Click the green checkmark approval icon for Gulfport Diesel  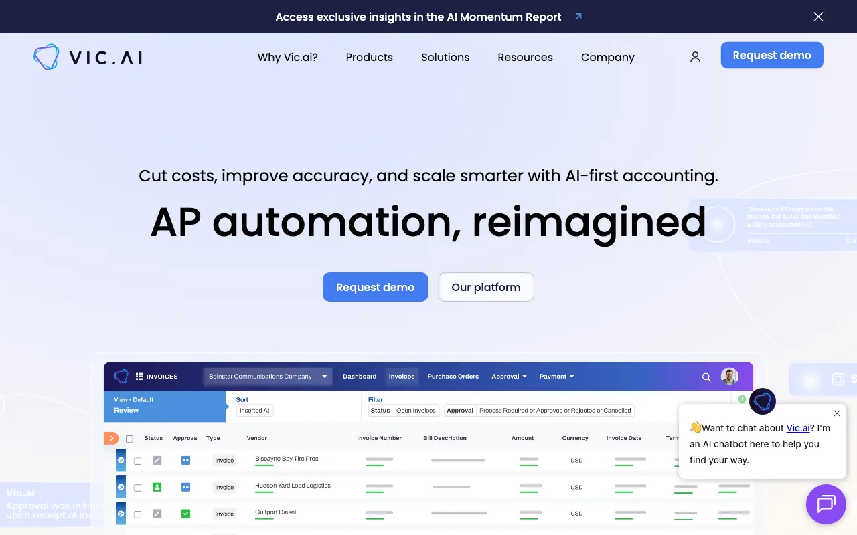185,514
